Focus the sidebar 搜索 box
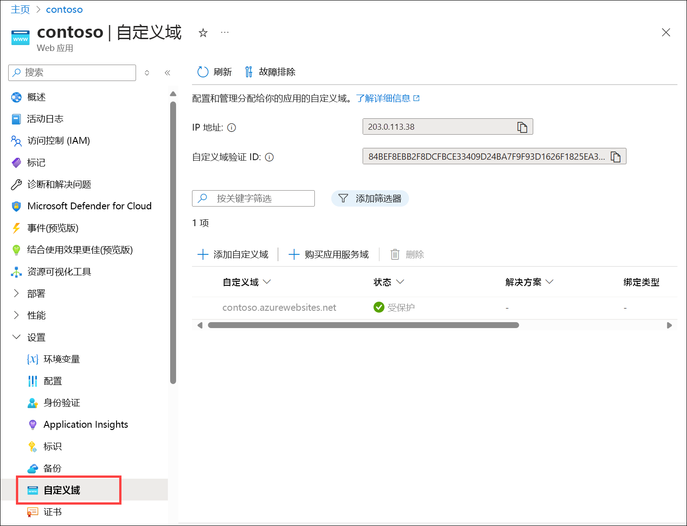Viewport: 687px width, 526px height. click(x=72, y=73)
